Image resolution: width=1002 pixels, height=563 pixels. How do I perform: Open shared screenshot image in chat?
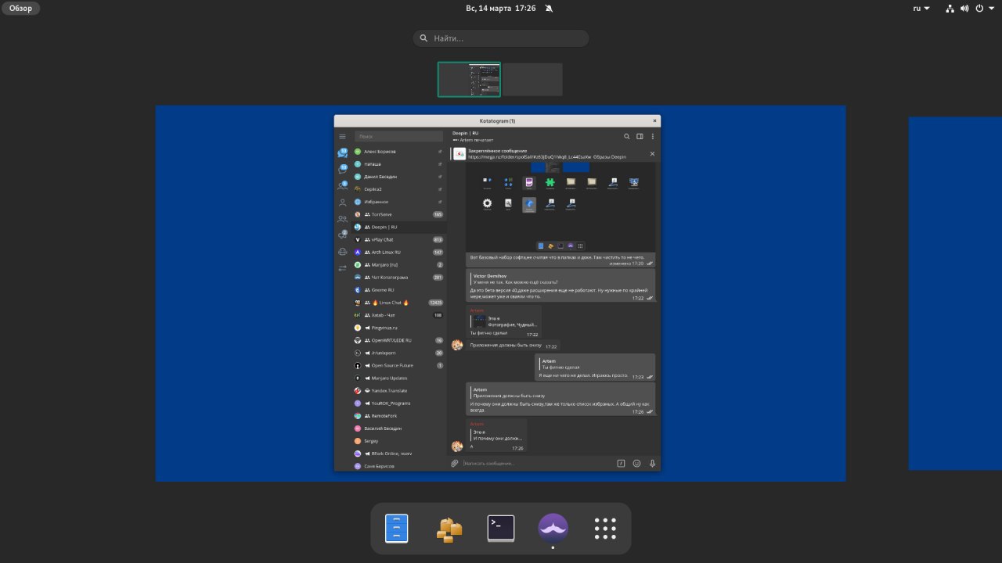[x=560, y=206]
